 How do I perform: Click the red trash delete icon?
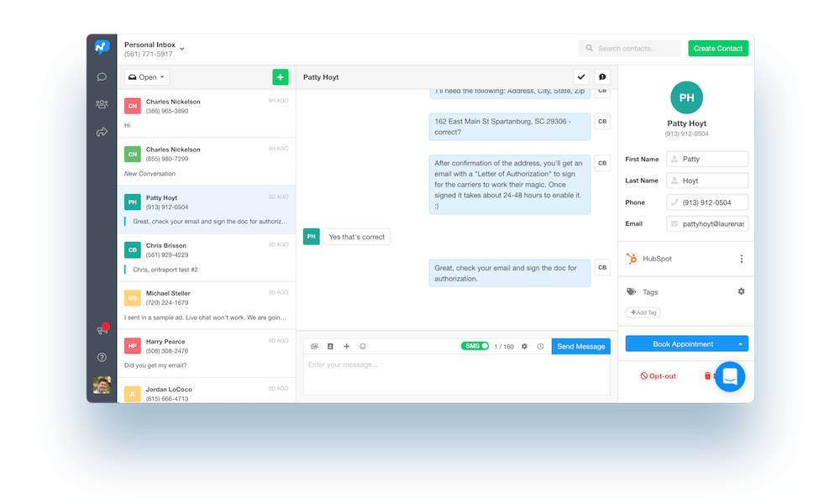(x=707, y=376)
